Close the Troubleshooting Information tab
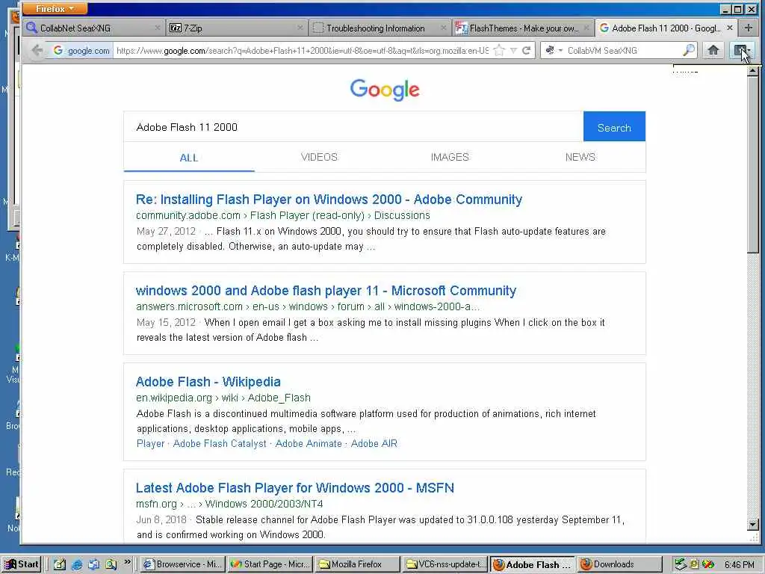This screenshot has width=765, height=574. [x=443, y=28]
